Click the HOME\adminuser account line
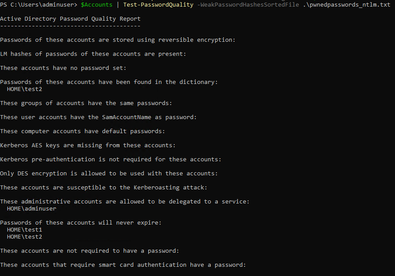The image size is (395, 276). [x=32, y=209]
